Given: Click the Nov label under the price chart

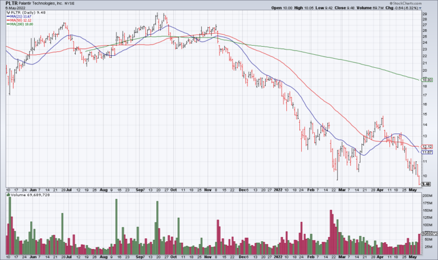Looking at the screenshot, I should [208, 190].
